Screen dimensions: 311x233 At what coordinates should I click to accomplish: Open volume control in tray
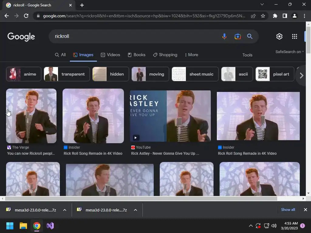274,226
